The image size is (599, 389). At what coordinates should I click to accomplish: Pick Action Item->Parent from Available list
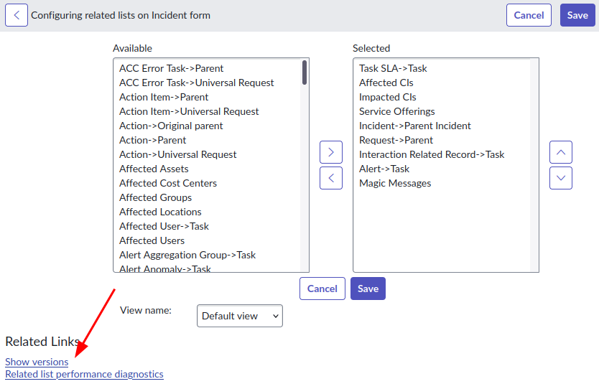(x=164, y=97)
